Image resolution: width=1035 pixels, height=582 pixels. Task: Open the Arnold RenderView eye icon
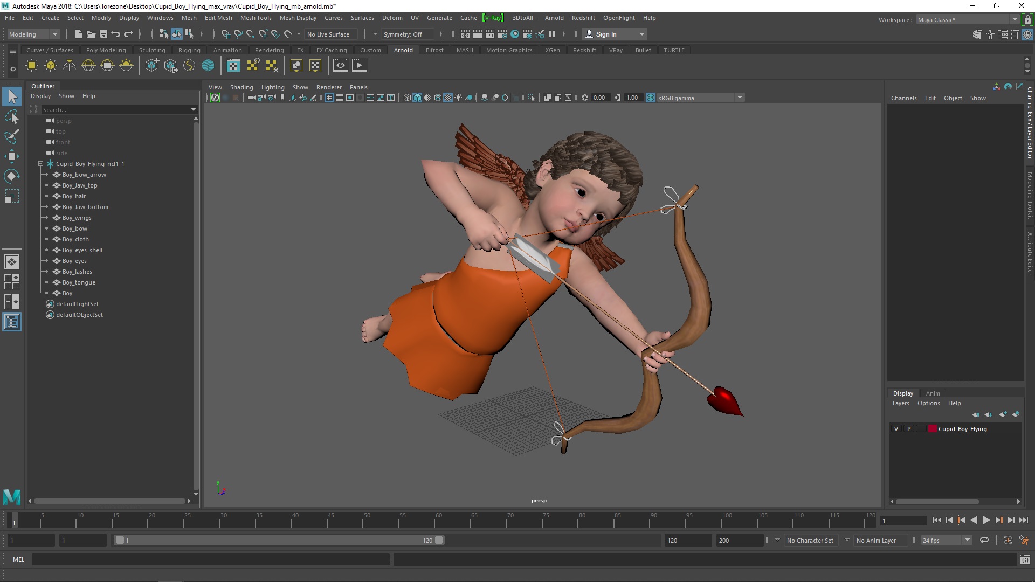[341, 66]
